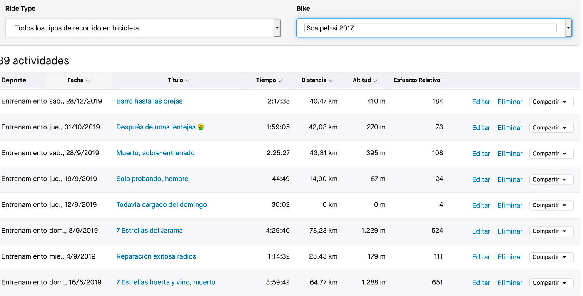Click the time value 4:29:40
The width and height of the screenshot is (583, 296).
[x=278, y=230]
